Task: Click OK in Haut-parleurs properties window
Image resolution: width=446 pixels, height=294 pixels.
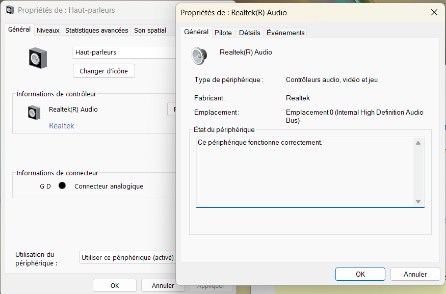Action: (x=115, y=285)
